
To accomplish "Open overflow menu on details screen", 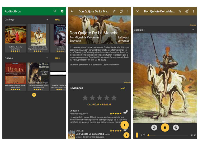I will pos(128,11).
